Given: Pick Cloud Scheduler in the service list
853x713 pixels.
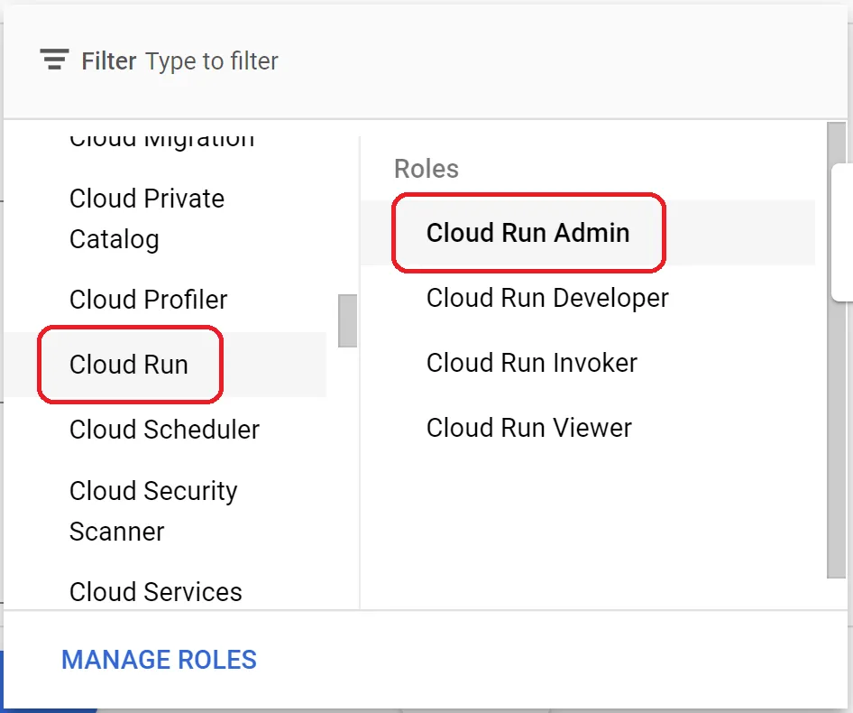Looking at the screenshot, I should tap(164, 430).
